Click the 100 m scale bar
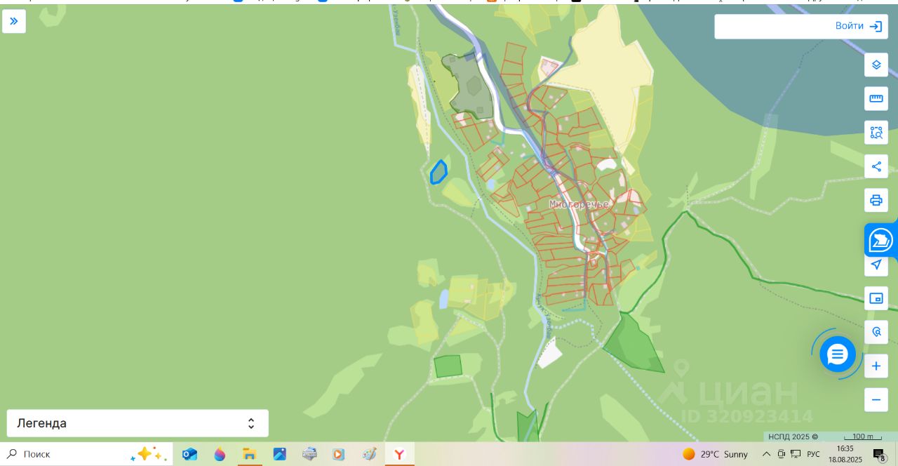 [x=863, y=437]
